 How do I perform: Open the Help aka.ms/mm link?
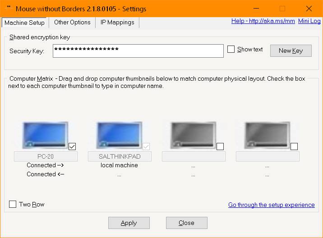(263, 21)
